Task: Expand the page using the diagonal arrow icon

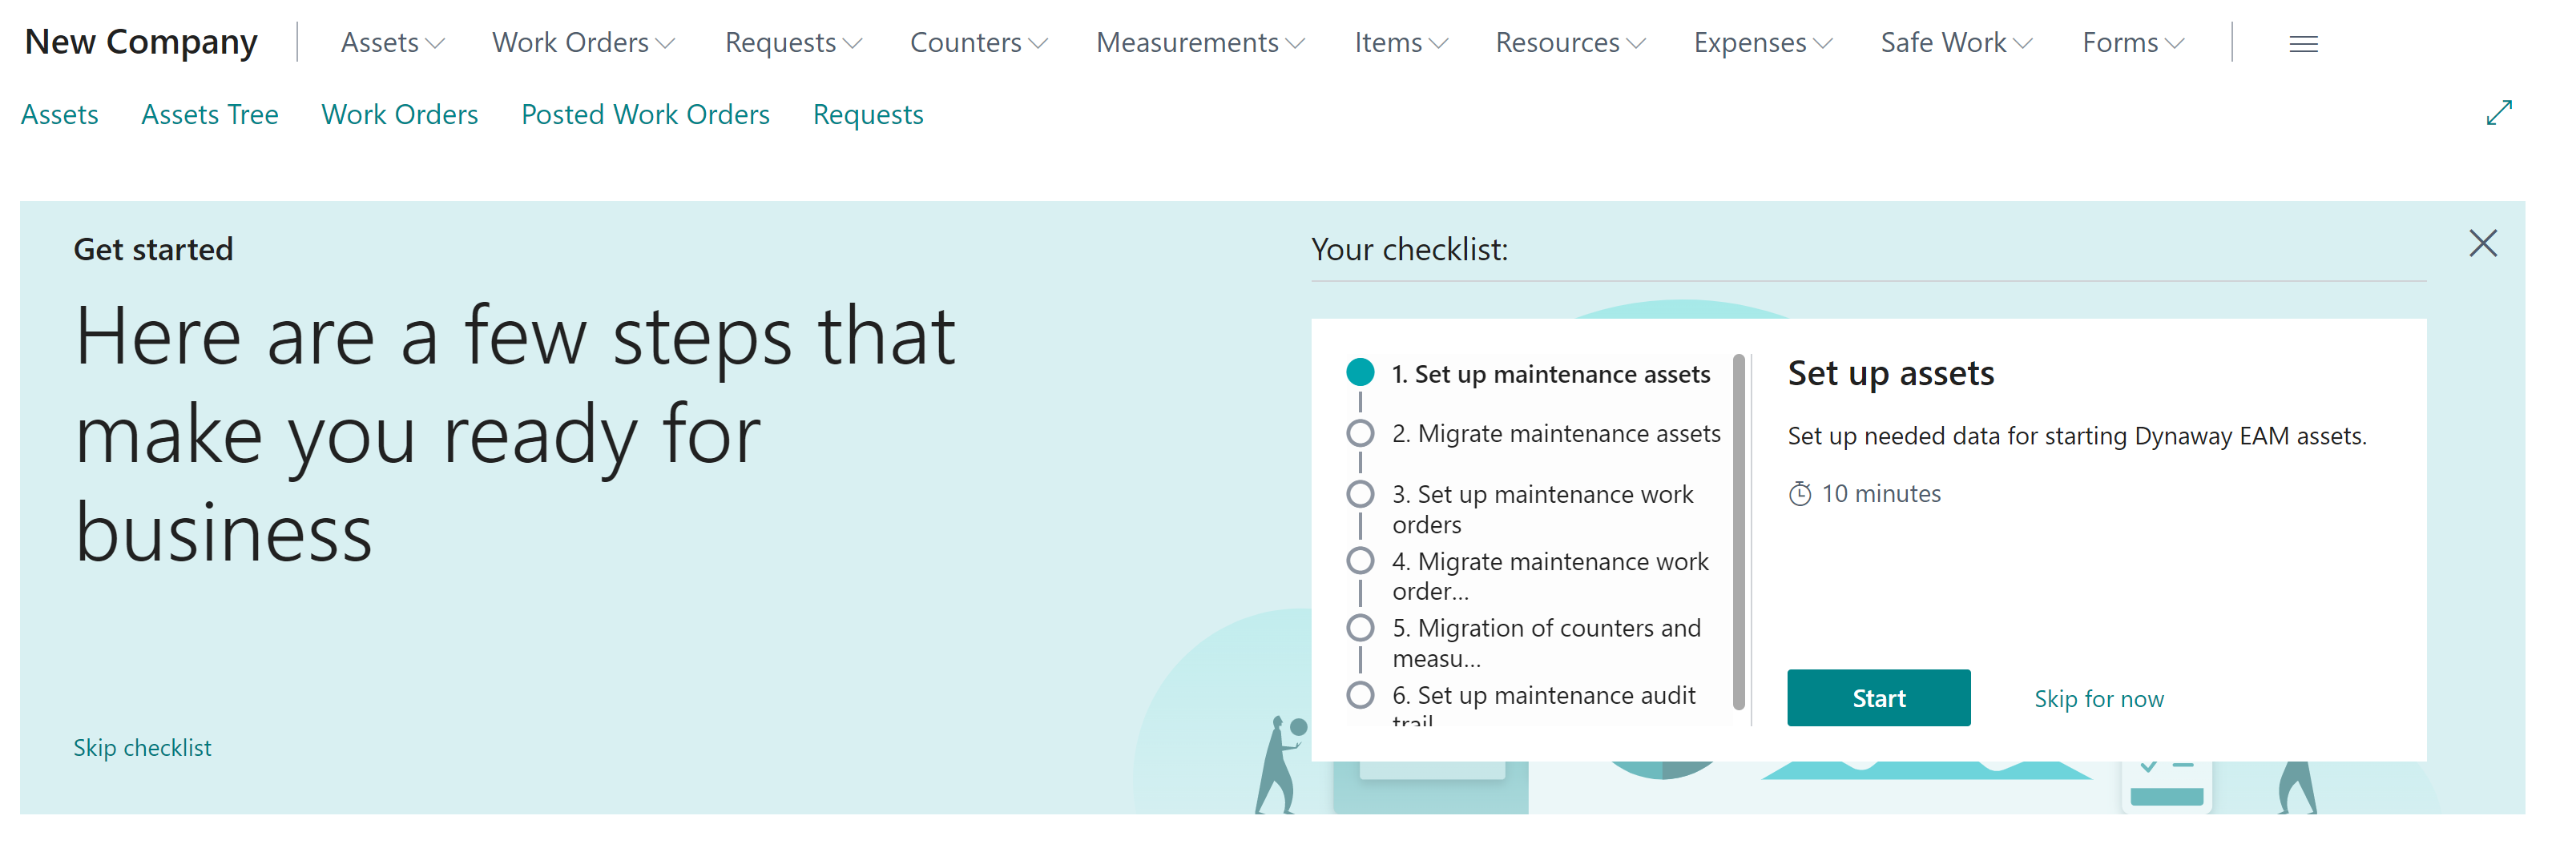Action: (x=2498, y=113)
